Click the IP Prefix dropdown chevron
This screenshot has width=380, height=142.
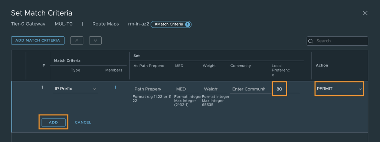click(x=95, y=89)
